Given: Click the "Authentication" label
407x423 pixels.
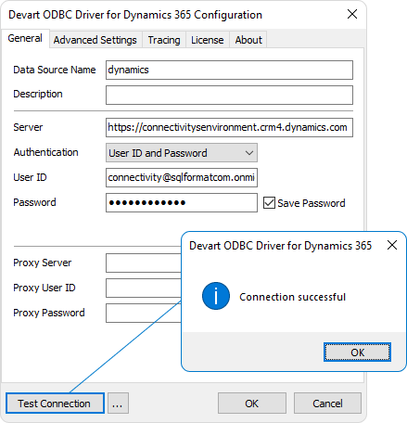Looking at the screenshot, I should click(45, 152).
